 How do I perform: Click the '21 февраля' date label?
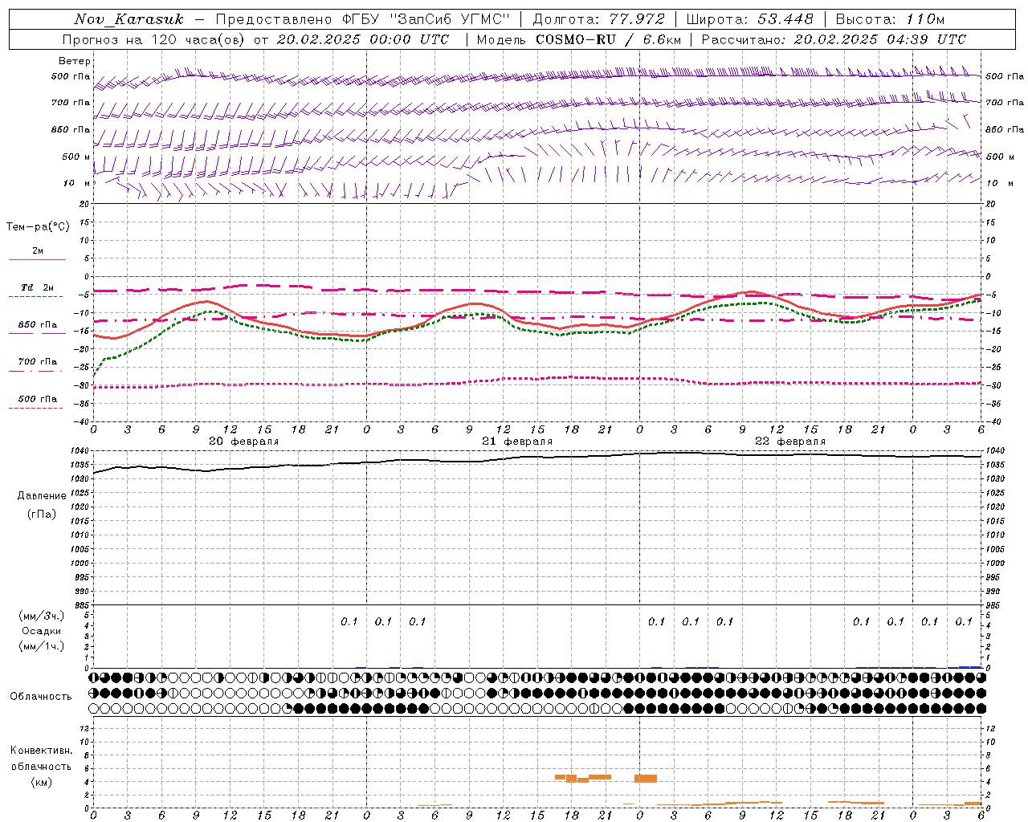click(x=517, y=442)
